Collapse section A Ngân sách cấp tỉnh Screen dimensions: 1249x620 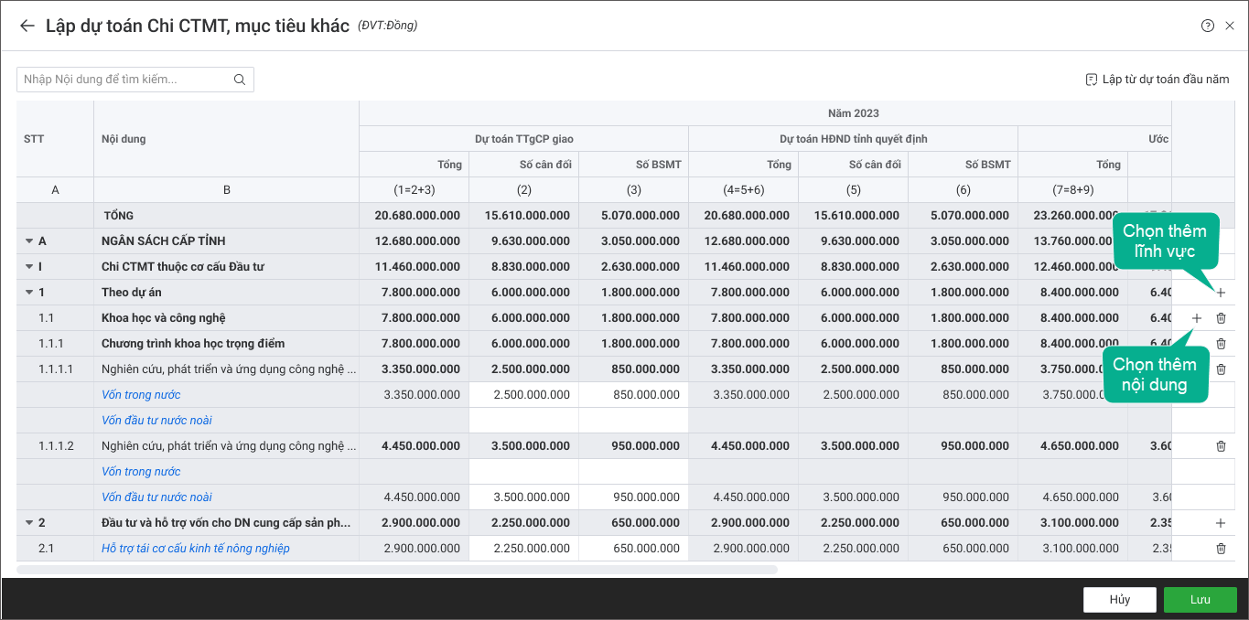pyautogui.click(x=29, y=241)
